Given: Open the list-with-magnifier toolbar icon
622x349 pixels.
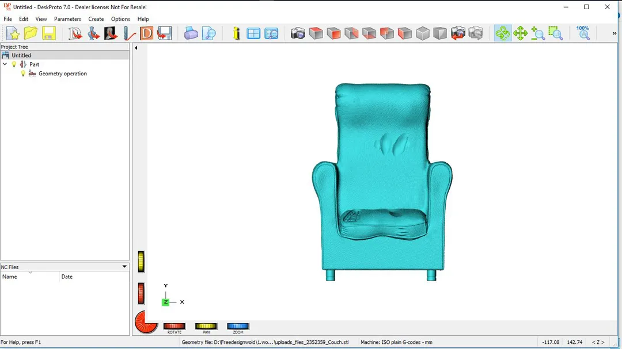Looking at the screenshot, I should pyautogui.click(x=271, y=33).
